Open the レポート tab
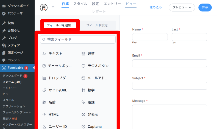This screenshot has height=129, width=217. (99, 11)
